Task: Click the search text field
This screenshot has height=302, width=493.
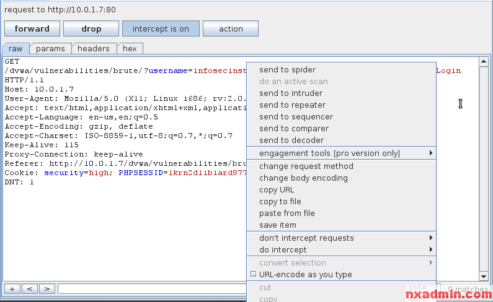Action: (152, 289)
